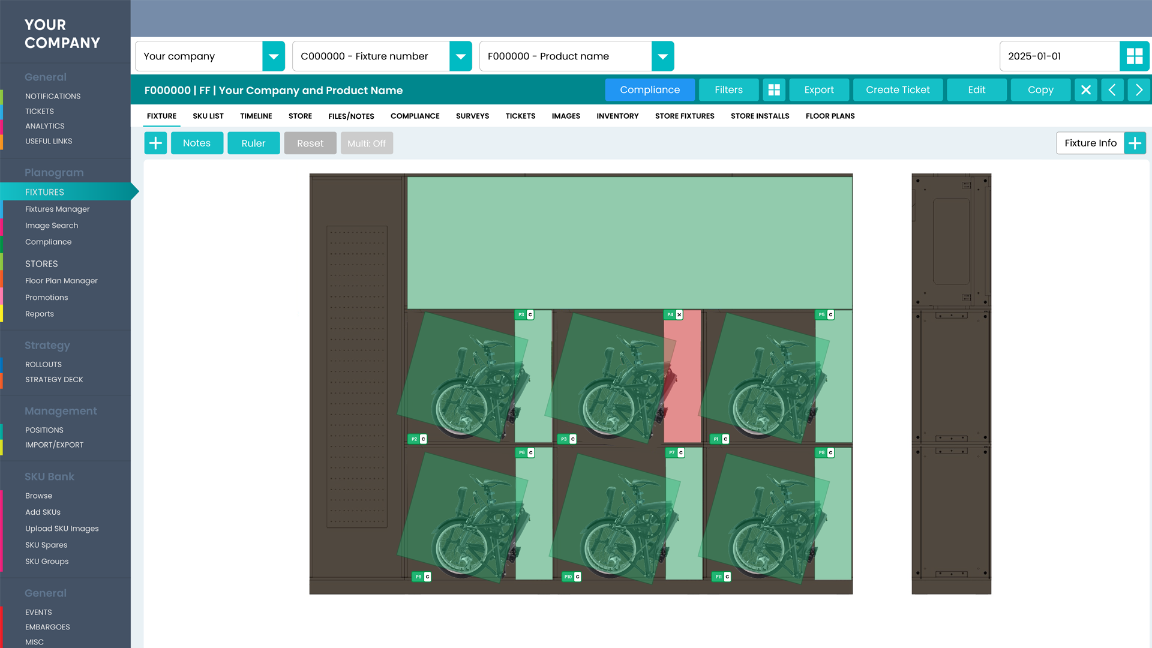The height and width of the screenshot is (648, 1152).
Task: Select the P1 position label
Action: 715,439
